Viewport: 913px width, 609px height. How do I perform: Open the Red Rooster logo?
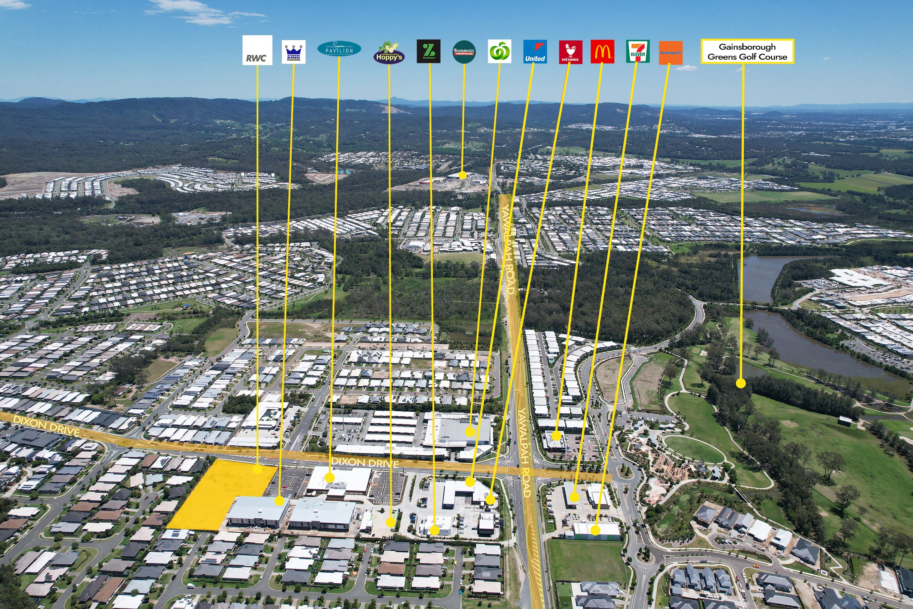coord(570,52)
